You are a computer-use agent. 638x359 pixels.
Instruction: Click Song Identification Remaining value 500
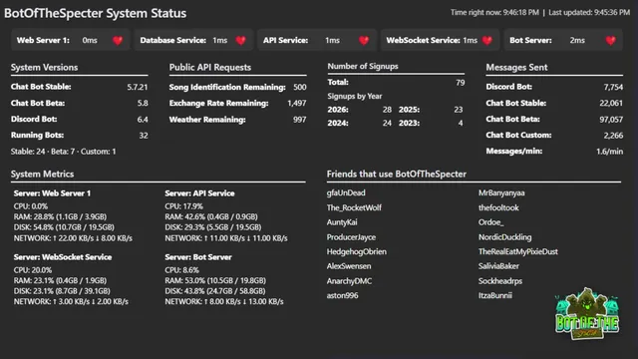point(300,87)
